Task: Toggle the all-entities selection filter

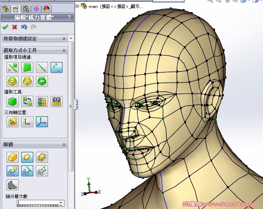Action: coord(12,67)
